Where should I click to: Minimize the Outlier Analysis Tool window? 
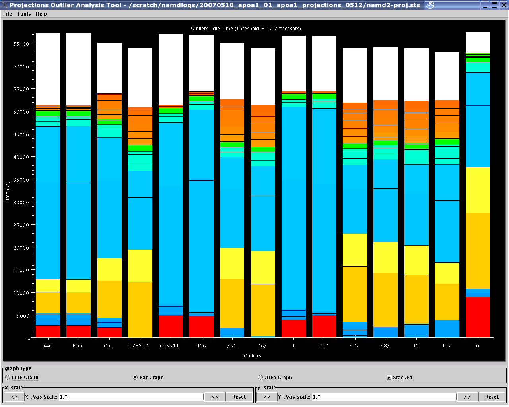tap(485, 5)
